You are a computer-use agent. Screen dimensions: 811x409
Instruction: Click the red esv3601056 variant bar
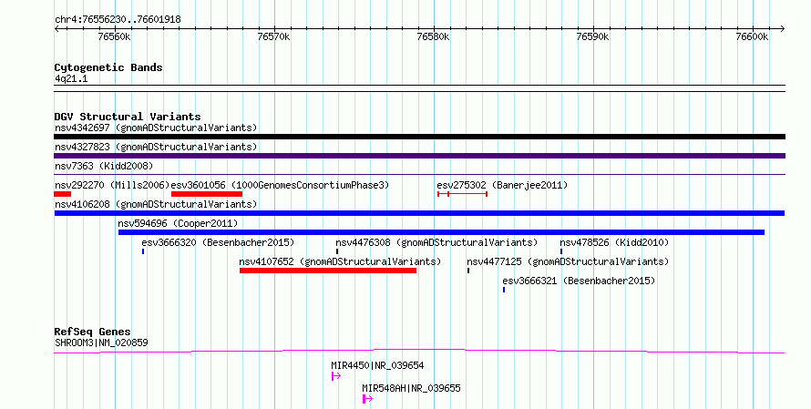[x=207, y=194]
